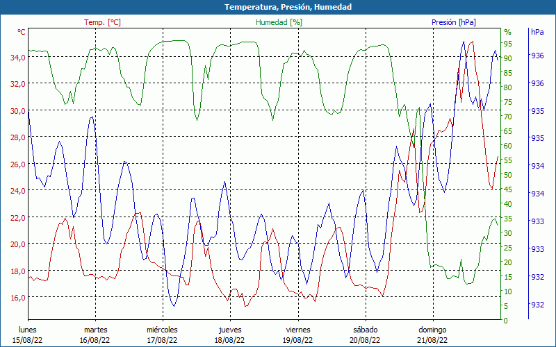Click the 15 humidity axis value

click(508, 277)
